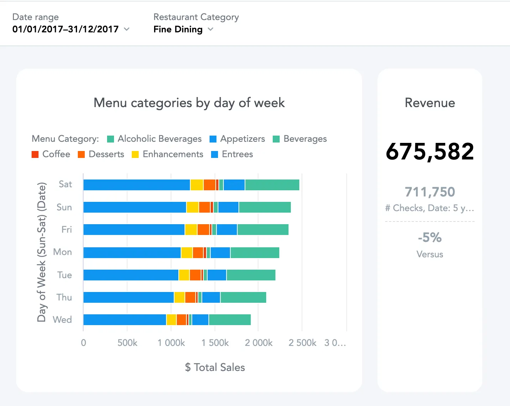The height and width of the screenshot is (406, 510).
Task: Click the rightmost green segment of Thu bar
Action: pyautogui.click(x=243, y=297)
